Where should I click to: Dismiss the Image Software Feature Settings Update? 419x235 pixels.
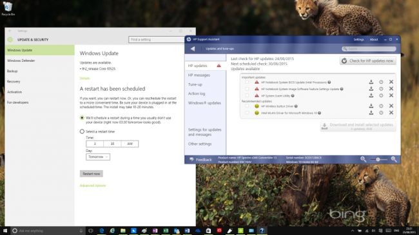tap(391, 89)
